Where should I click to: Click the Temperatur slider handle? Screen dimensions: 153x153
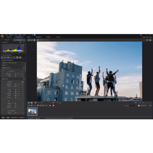pyautogui.click(x=16, y=74)
